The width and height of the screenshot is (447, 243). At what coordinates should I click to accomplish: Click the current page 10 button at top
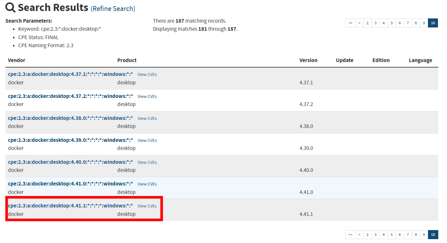pos(433,23)
